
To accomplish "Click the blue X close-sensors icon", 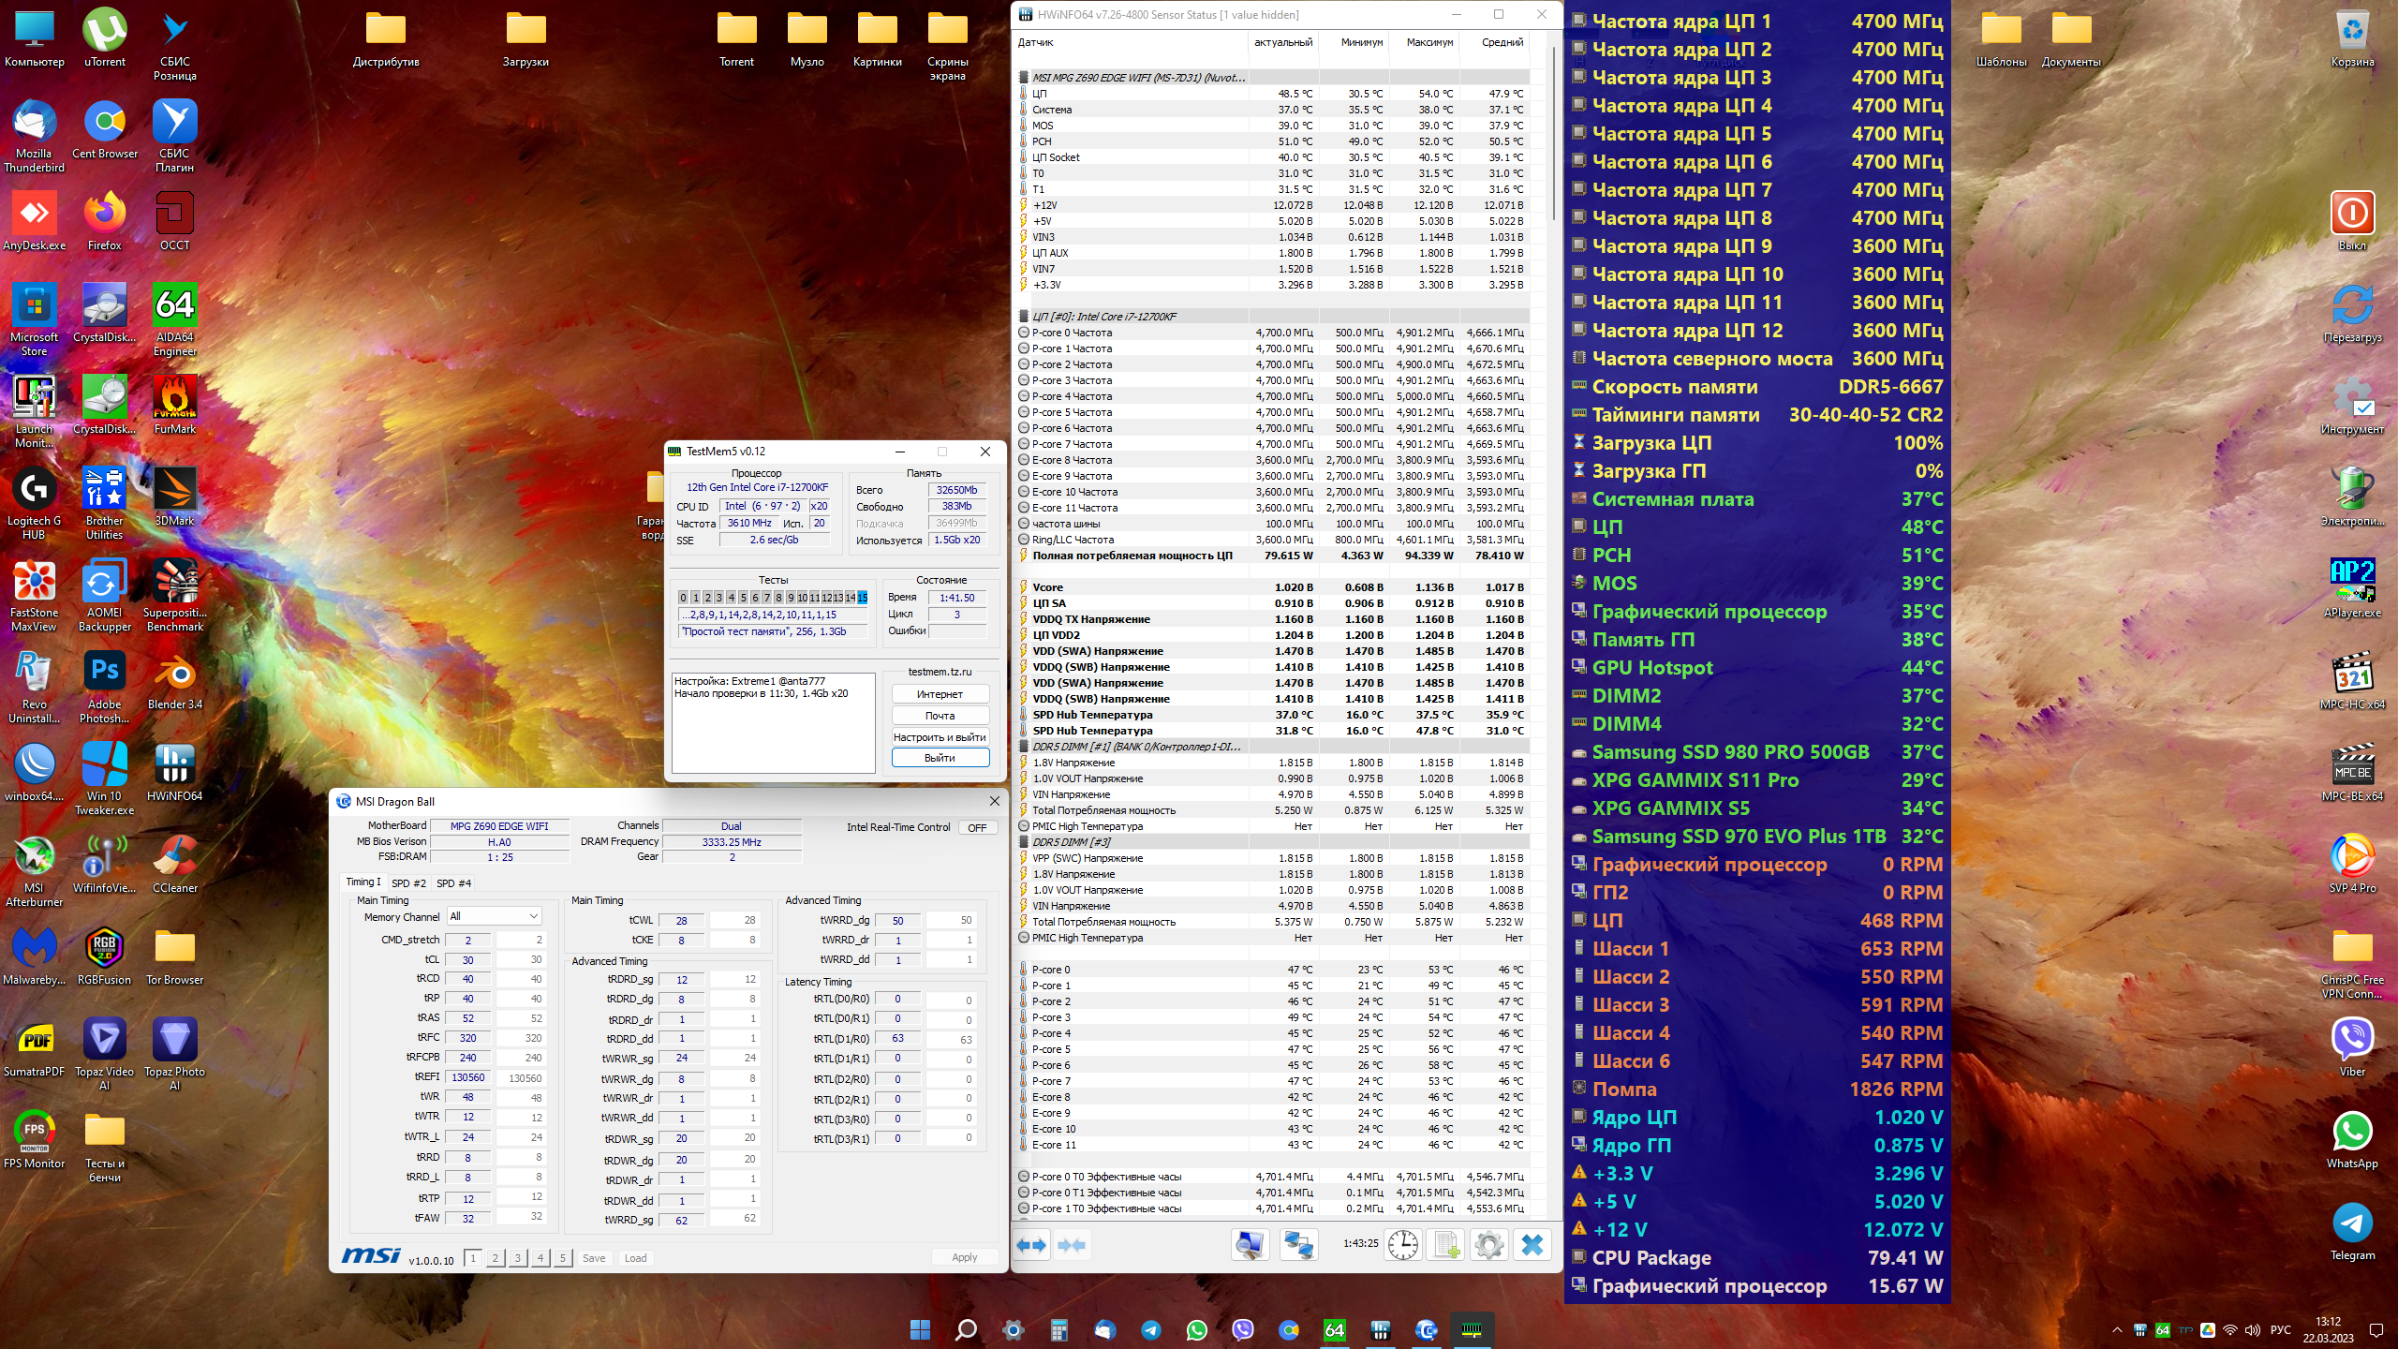I will [x=1532, y=1245].
